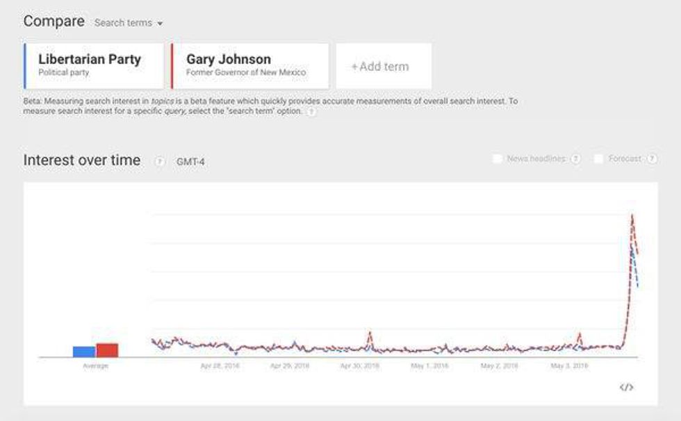Click the May 1, 2016 axis label
This screenshot has width=681, height=421.
[429, 365]
